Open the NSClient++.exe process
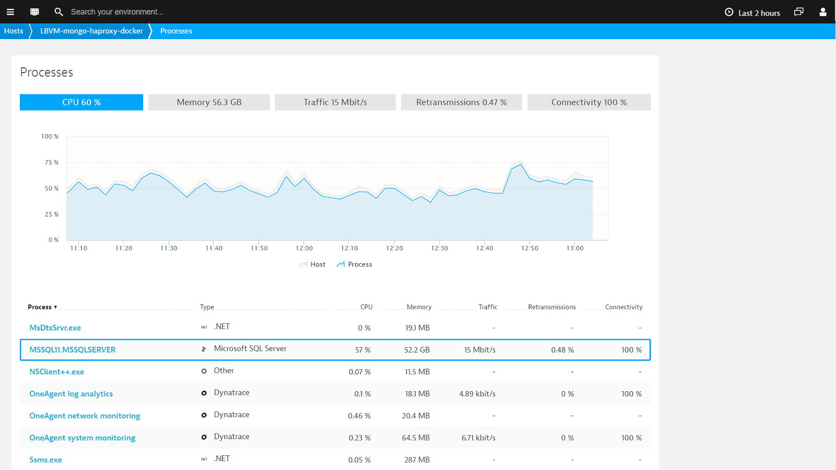Image resolution: width=836 pixels, height=470 pixels. (56, 372)
